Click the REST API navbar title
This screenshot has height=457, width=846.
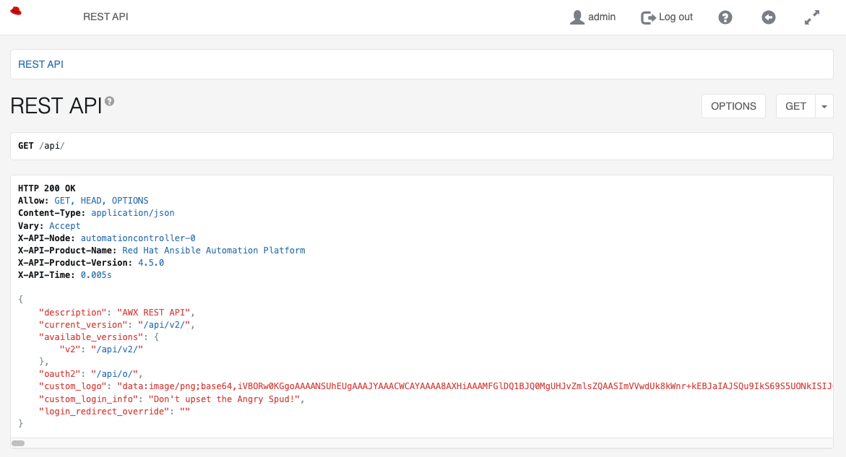tap(105, 17)
